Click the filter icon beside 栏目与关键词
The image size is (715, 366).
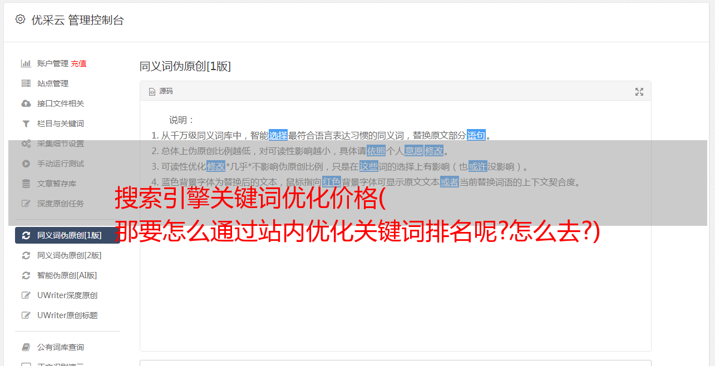tap(26, 123)
